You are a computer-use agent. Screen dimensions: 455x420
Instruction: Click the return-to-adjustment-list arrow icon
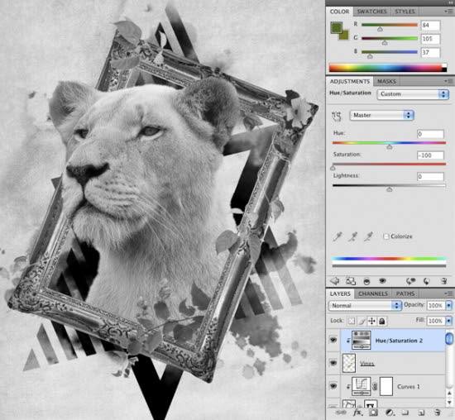(x=335, y=281)
